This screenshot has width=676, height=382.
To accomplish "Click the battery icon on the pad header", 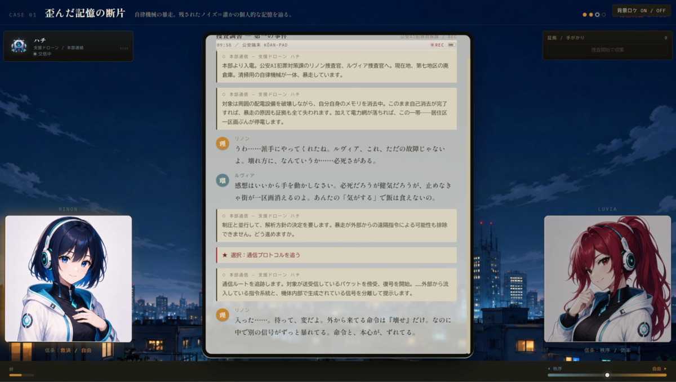I will click(x=452, y=45).
